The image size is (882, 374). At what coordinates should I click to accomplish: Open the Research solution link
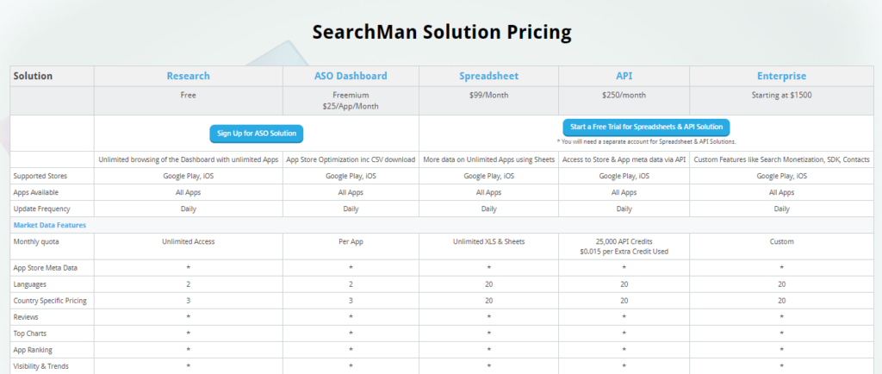click(x=189, y=76)
